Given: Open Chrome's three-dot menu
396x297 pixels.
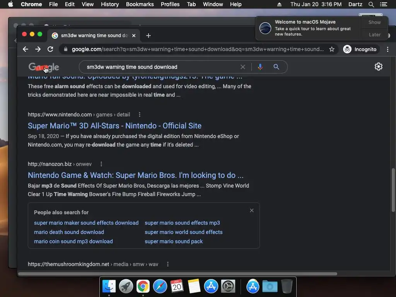Looking at the screenshot, I should (x=387, y=49).
